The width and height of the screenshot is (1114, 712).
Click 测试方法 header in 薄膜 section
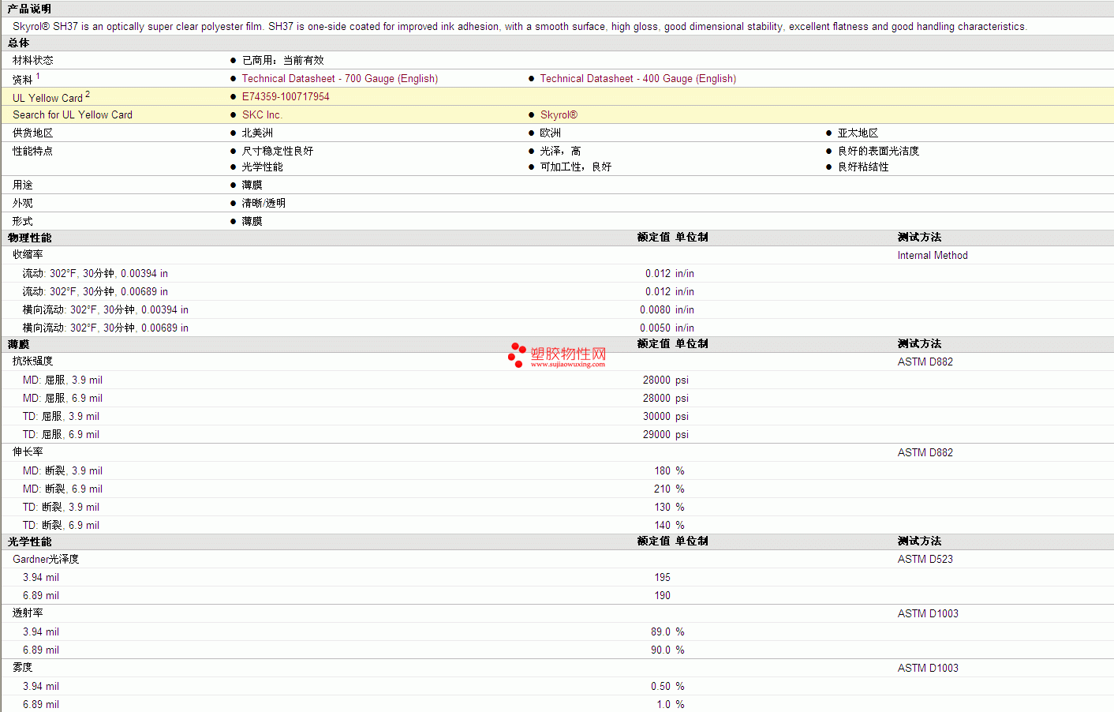pos(919,343)
